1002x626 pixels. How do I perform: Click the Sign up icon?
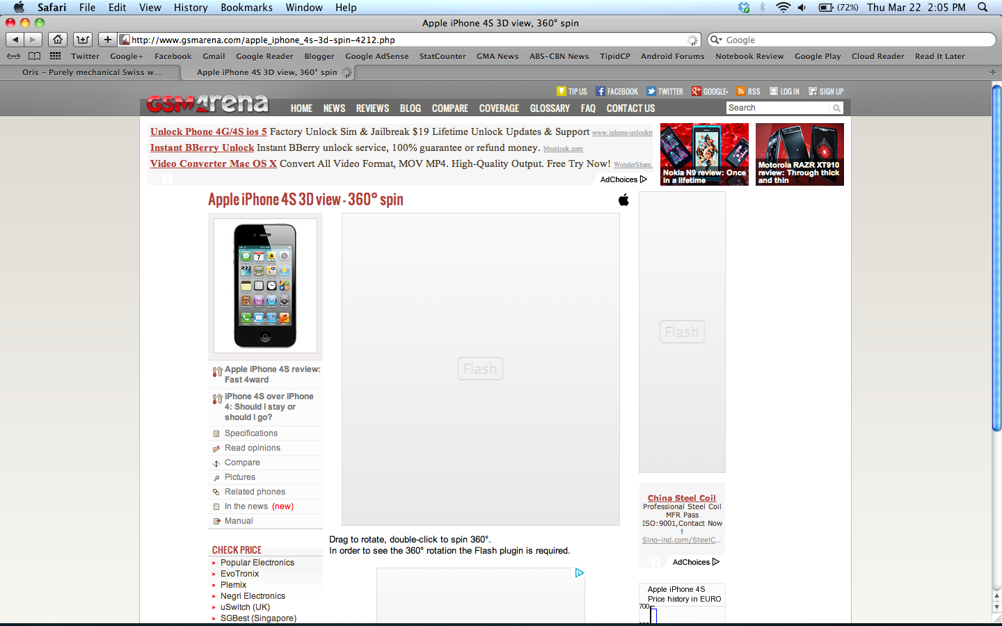click(x=813, y=91)
